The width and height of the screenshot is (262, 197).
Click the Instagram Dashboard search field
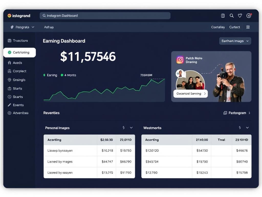pyautogui.click(x=105, y=16)
